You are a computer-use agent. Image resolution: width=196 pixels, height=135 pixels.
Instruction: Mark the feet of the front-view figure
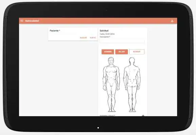[112, 110]
